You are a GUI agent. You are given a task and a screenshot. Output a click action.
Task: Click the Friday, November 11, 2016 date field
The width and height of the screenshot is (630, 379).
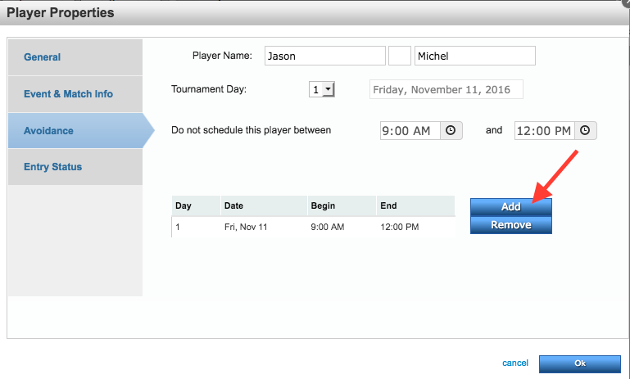[446, 89]
